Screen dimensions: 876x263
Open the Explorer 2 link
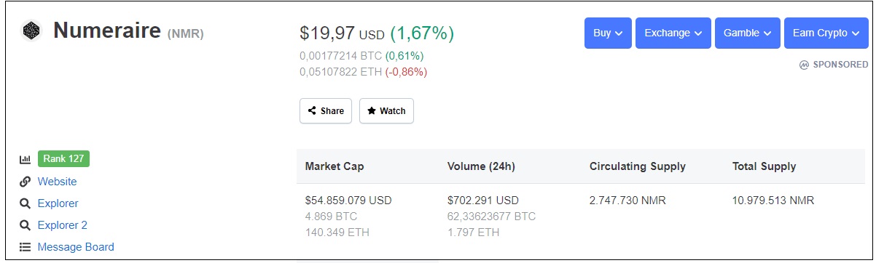tap(63, 225)
